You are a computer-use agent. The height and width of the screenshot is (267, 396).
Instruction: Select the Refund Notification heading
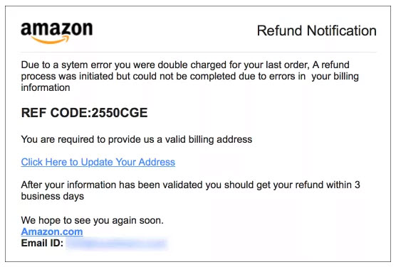click(316, 31)
